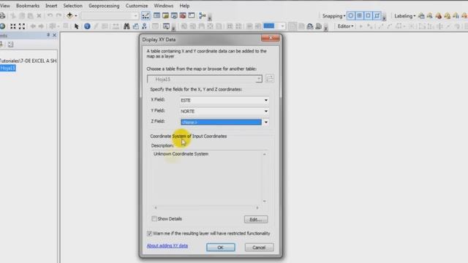Click the Lock Labels icon
This screenshot has width=468, height=263.
coord(447,16)
